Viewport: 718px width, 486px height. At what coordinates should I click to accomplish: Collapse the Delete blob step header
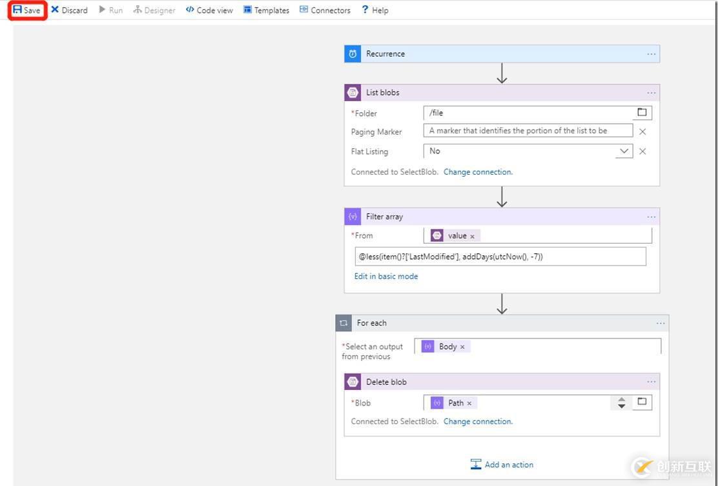point(502,382)
